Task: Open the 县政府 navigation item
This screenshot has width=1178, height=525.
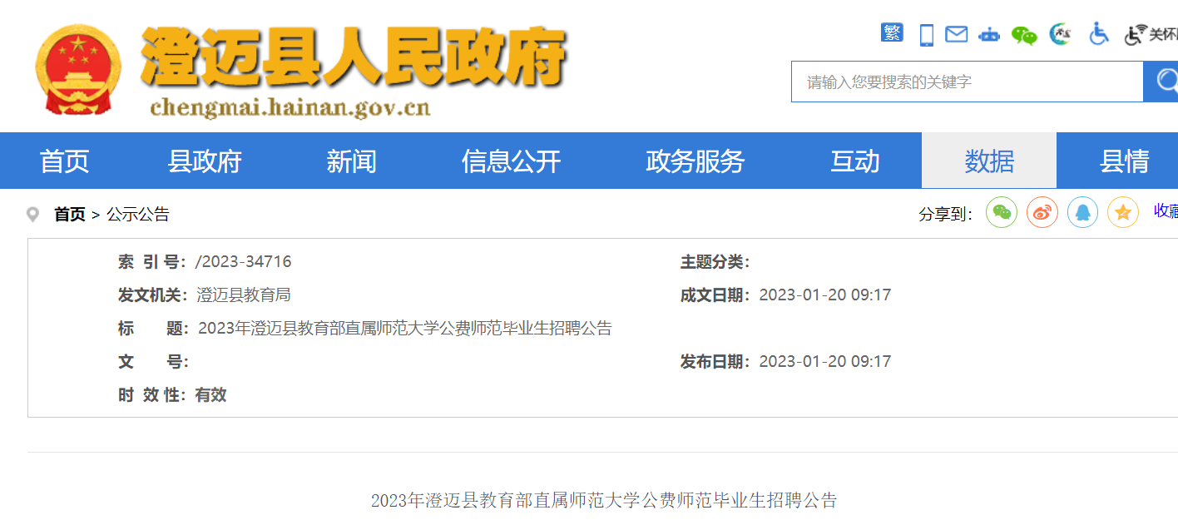Action: pyautogui.click(x=205, y=161)
